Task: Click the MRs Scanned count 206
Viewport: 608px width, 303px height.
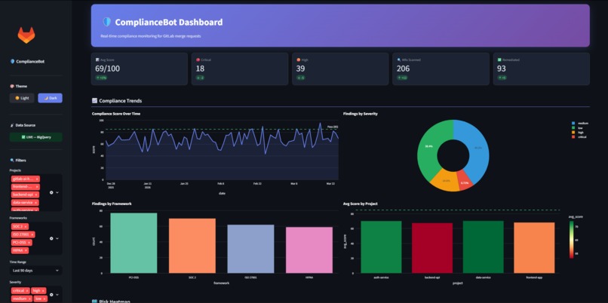Action: coord(403,69)
